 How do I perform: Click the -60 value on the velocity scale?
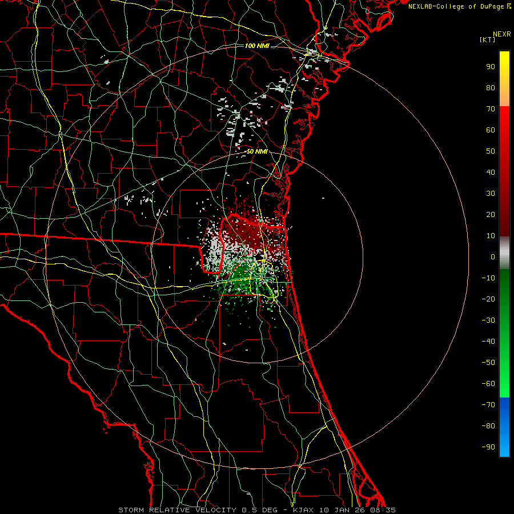488,384
